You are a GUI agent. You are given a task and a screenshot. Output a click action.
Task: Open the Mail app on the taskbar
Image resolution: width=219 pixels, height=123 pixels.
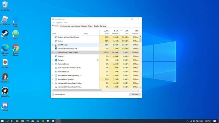(38, 121)
